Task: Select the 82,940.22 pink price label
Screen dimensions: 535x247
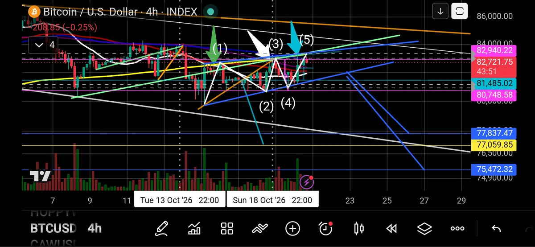Action: pos(494,50)
